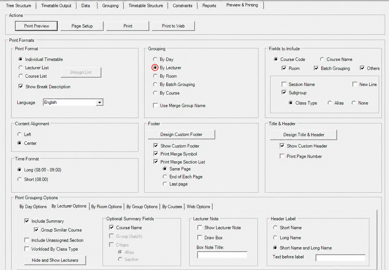Select the By Room Options tab

[x=106, y=207]
